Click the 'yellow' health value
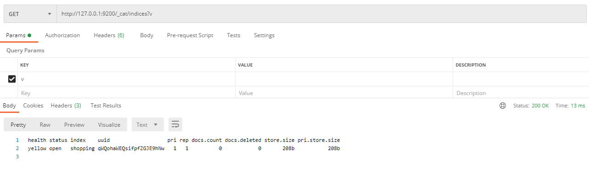 (x=37, y=148)
